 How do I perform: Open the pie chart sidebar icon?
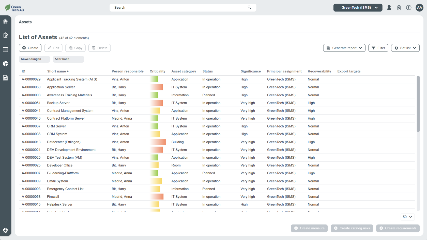pyautogui.click(x=5, y=64)
